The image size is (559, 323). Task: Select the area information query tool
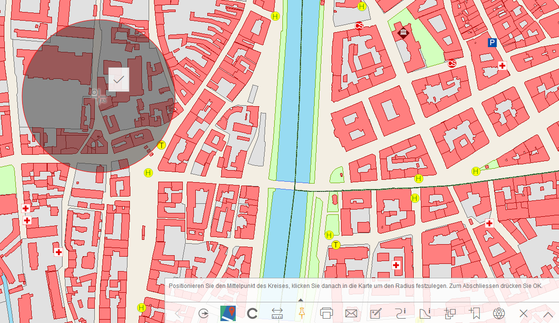425,313
